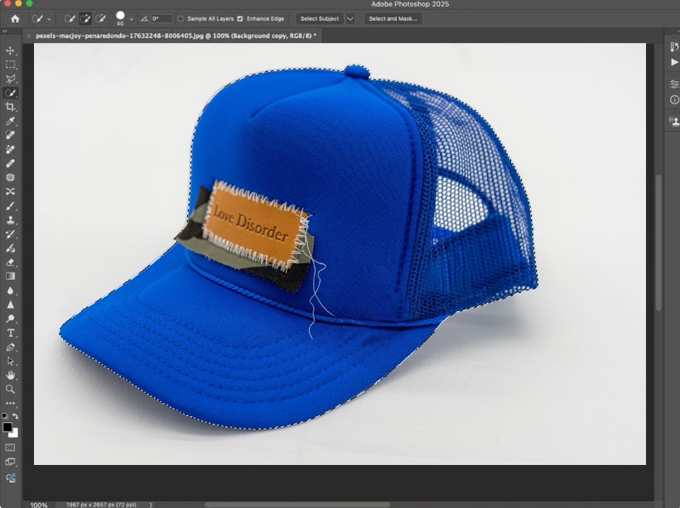
Task: Activate the Eyedropper tool
Action: [x=11, y=121]
